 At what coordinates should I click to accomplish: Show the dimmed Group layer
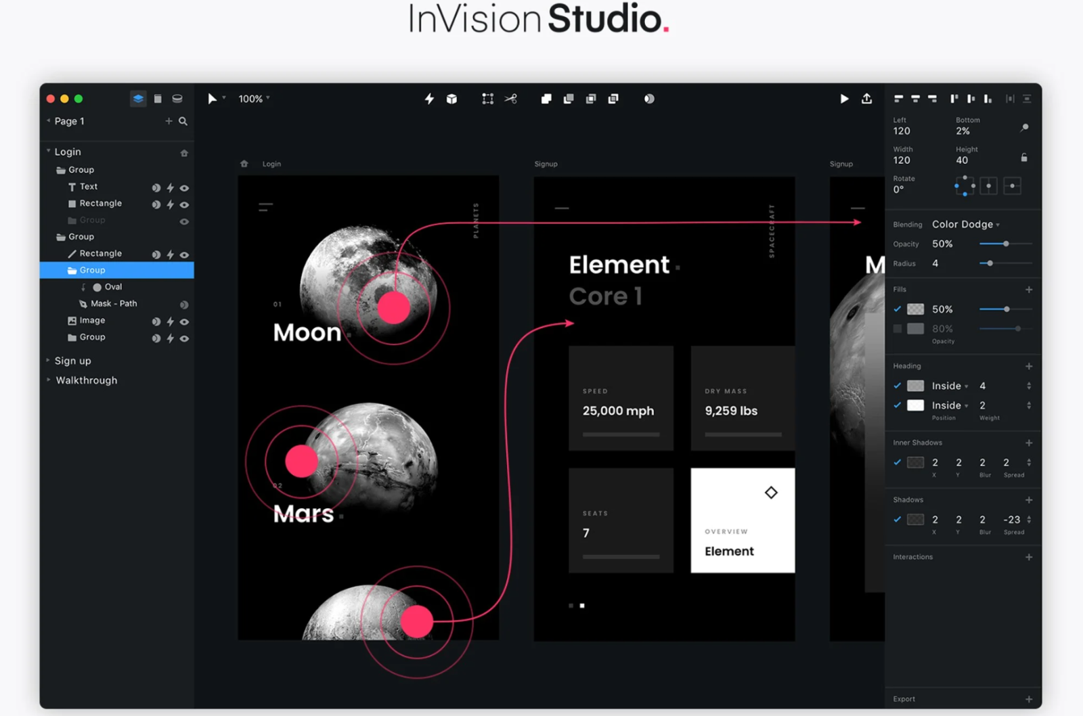click(x=184, y=221)
